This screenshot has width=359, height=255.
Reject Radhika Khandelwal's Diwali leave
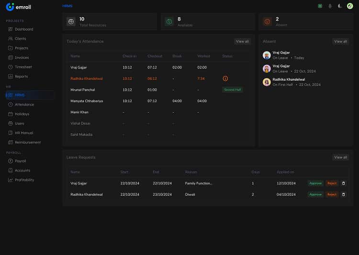pos(332,194)
